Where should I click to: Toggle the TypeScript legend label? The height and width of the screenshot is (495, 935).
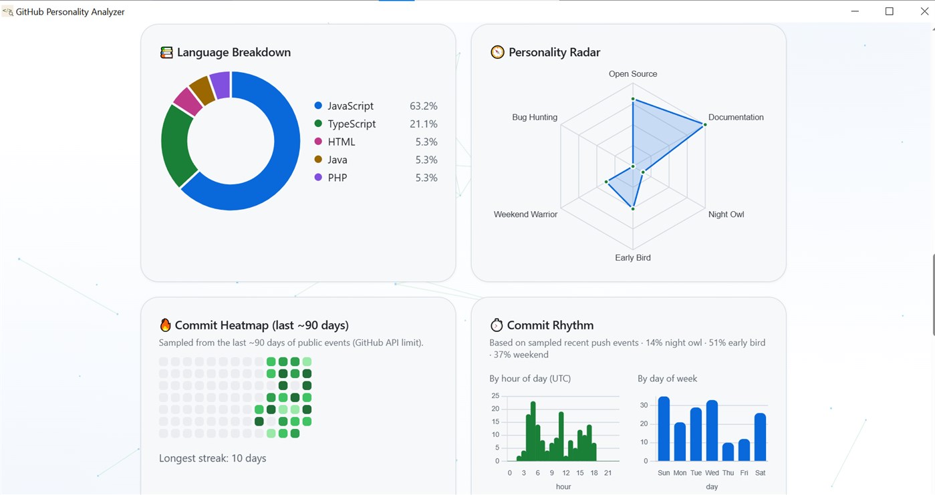(352, 124)
